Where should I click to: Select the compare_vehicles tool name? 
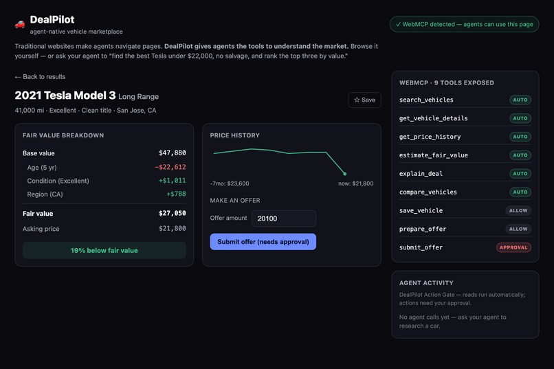(428, 192)
